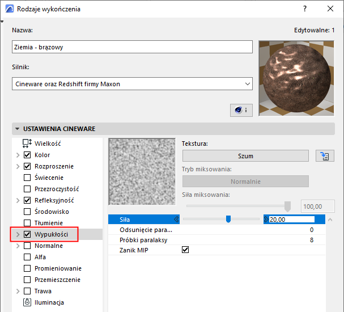Select the Iluminacja list entry
This screenshot has width=344, height=312.
(x=49, y=302)
